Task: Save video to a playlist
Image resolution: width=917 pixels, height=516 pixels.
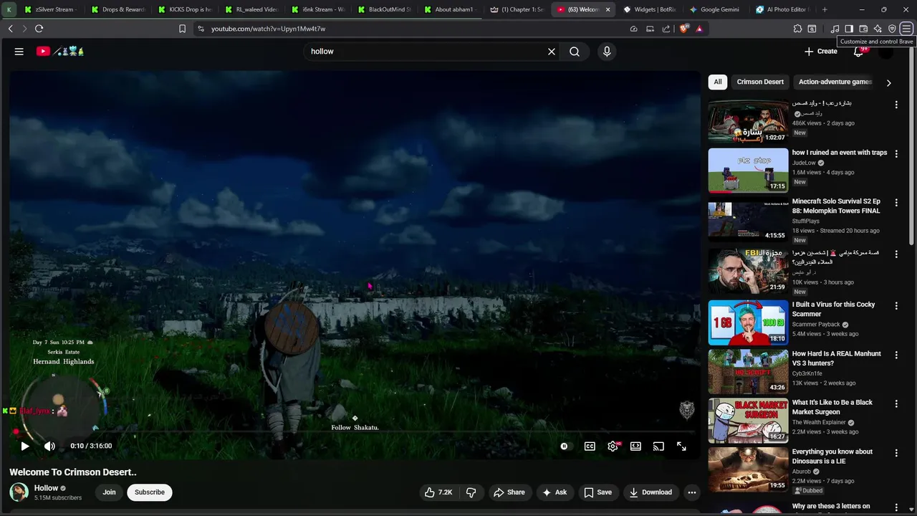Action: pyautogui.click(x=597, y=492)
